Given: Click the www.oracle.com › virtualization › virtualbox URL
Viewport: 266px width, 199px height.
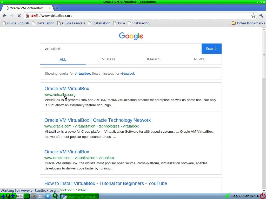Looking at the screenshot, I should pos(79,158).
